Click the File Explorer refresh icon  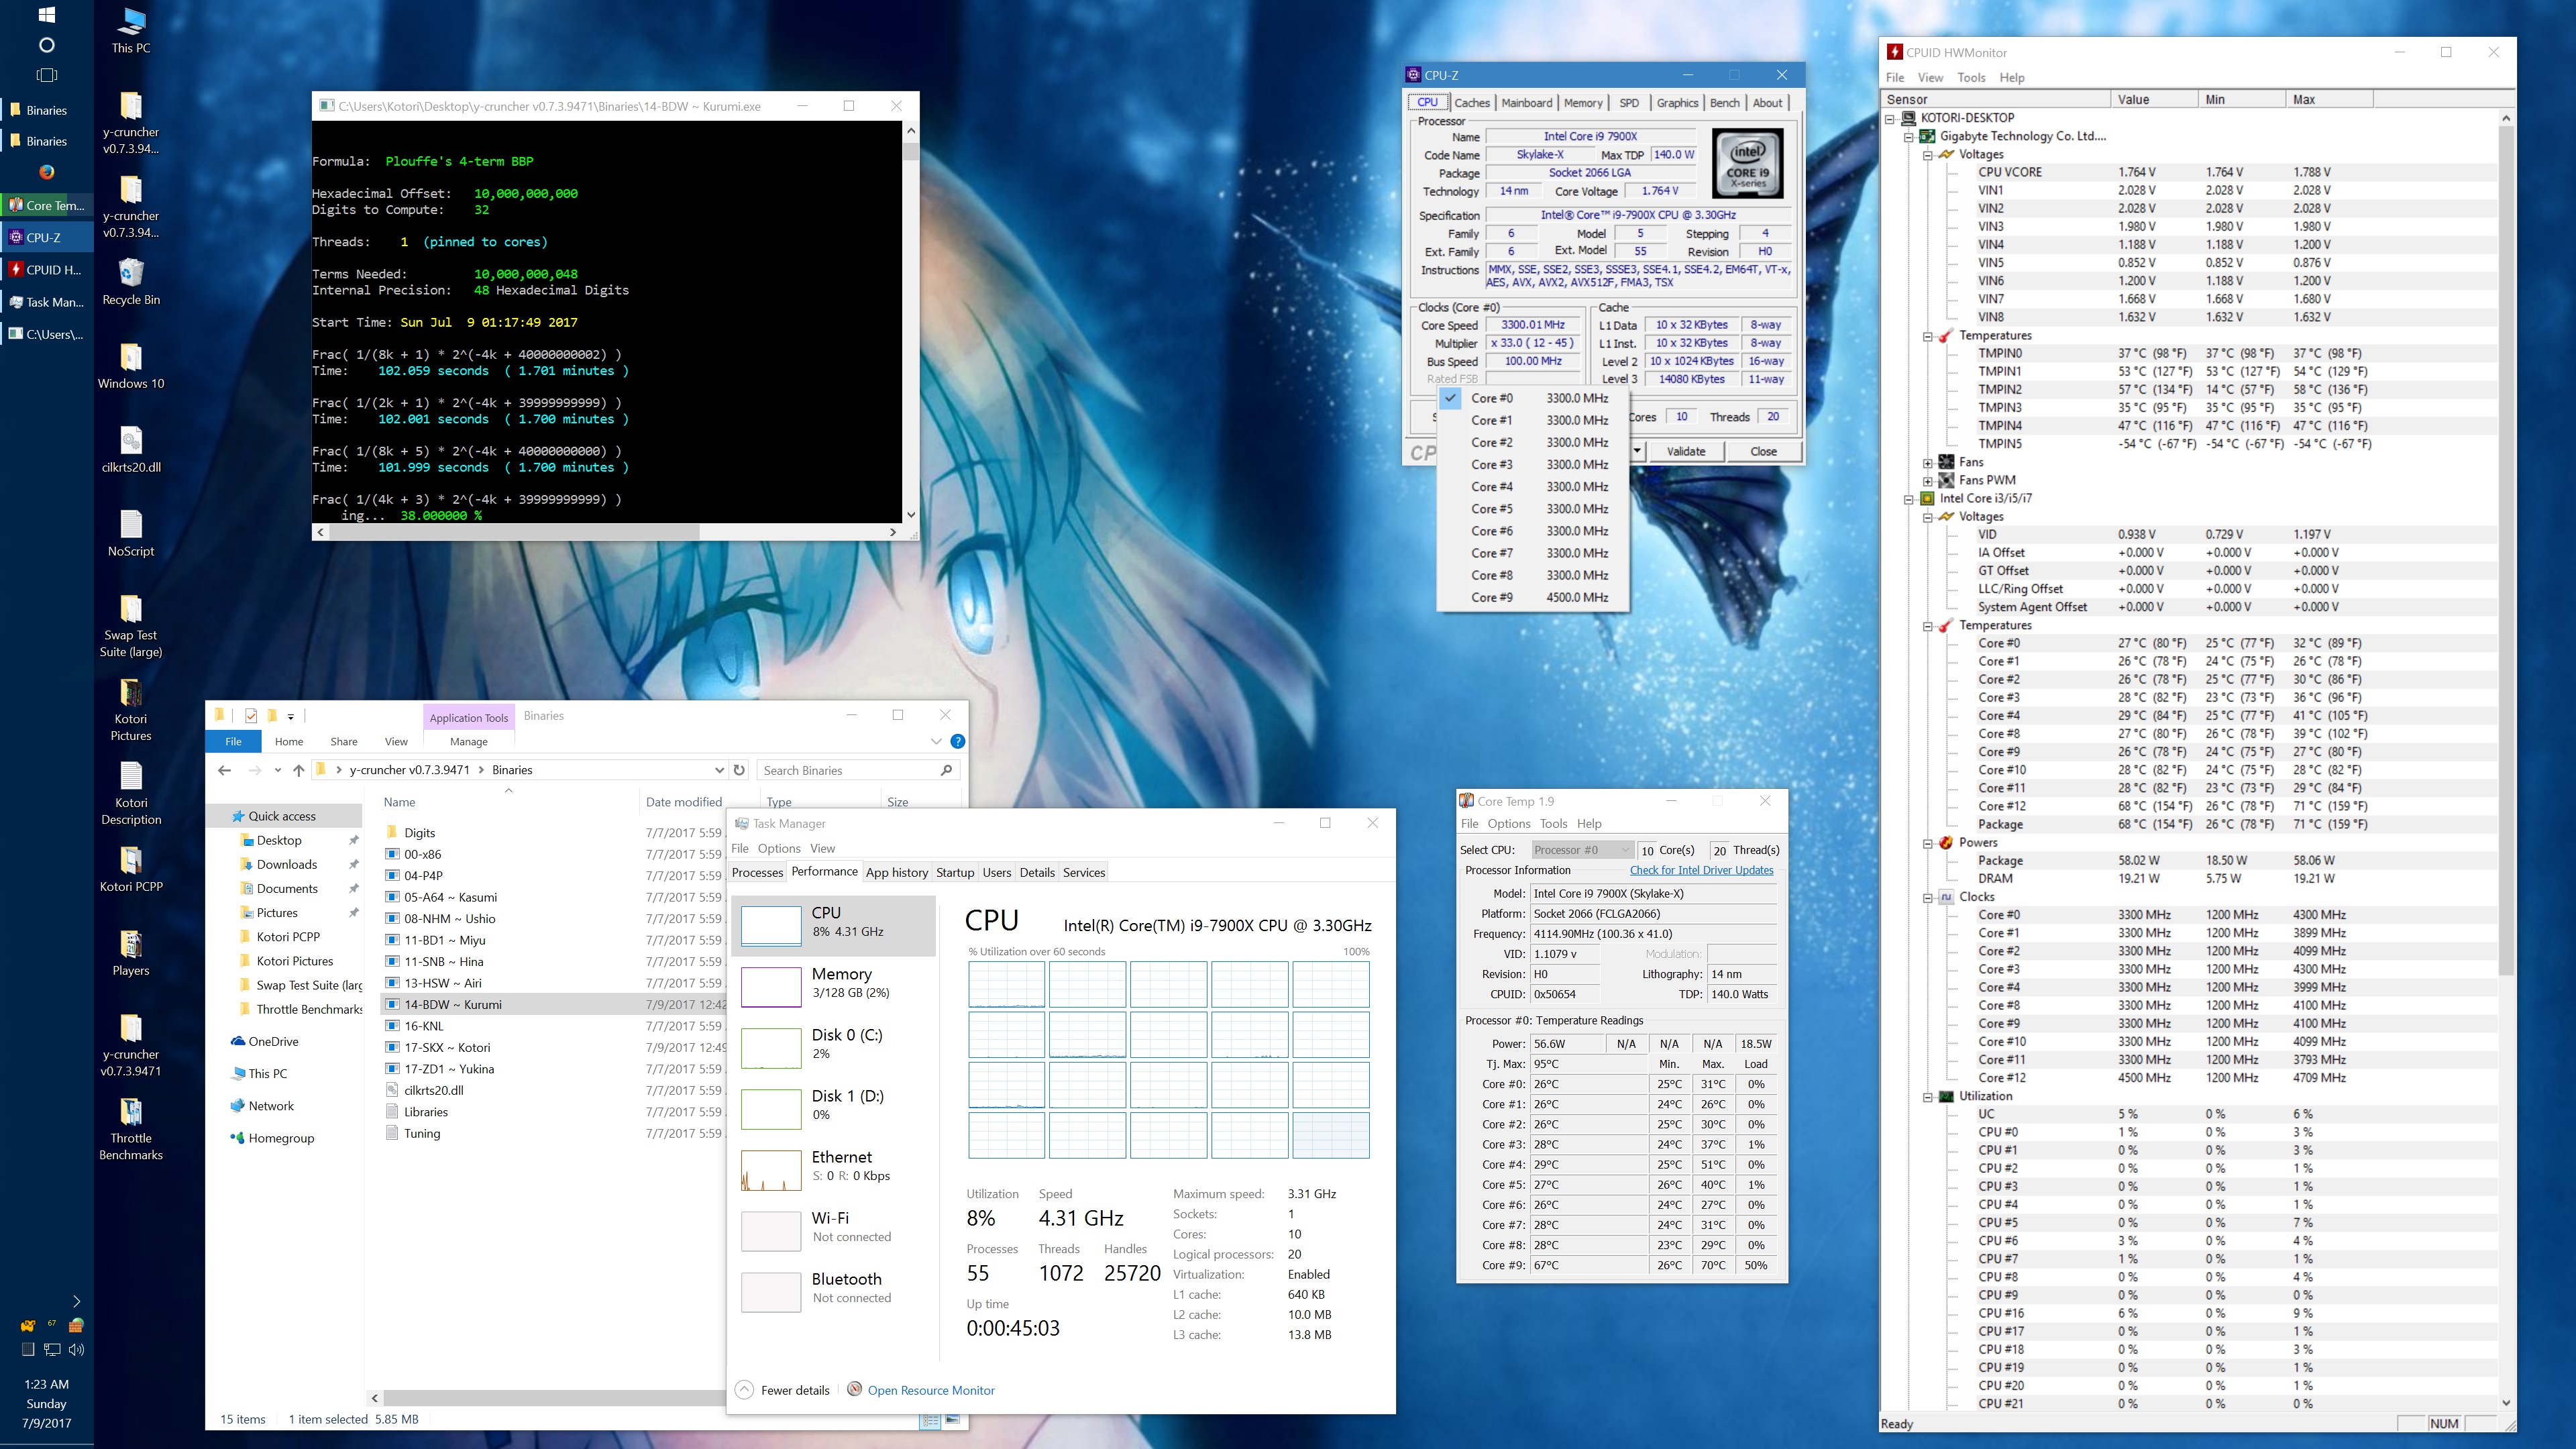point(739,770)
